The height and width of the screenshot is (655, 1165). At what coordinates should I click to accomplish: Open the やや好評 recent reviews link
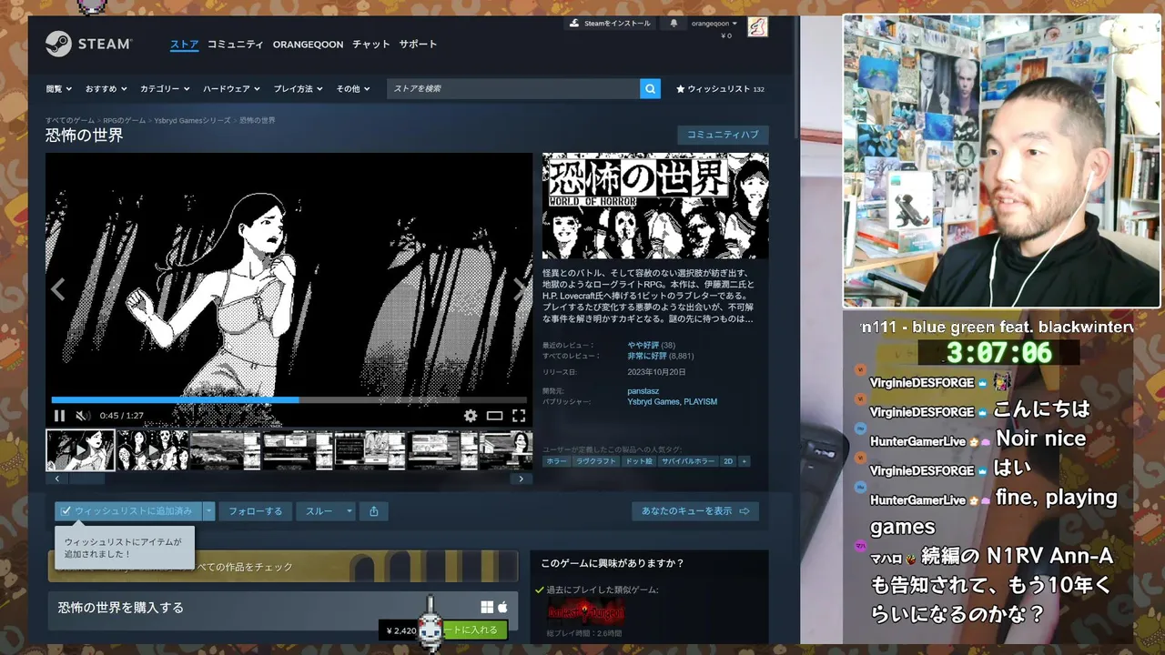point(643,346)
